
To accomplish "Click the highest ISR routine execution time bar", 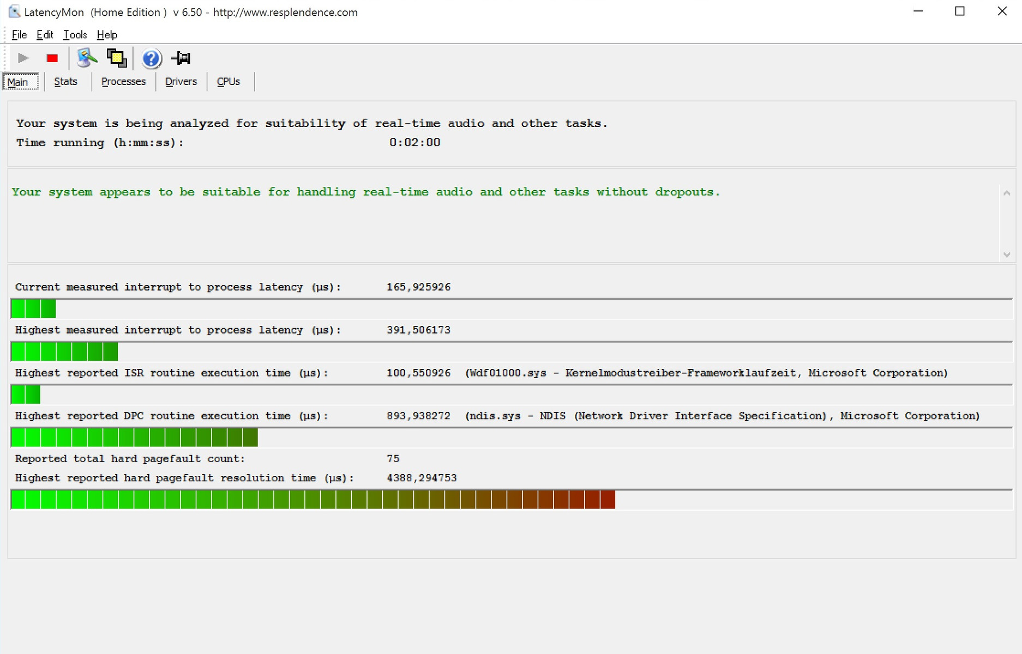I will click(512, 395).
